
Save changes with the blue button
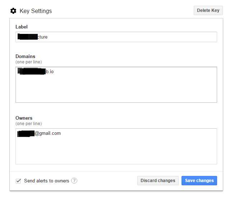click(199, 181)
